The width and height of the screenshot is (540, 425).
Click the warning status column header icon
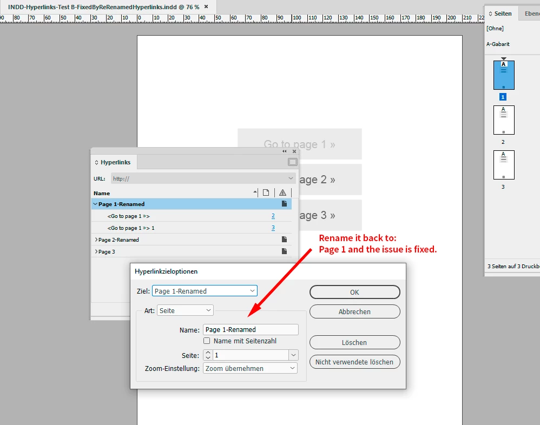283,192
